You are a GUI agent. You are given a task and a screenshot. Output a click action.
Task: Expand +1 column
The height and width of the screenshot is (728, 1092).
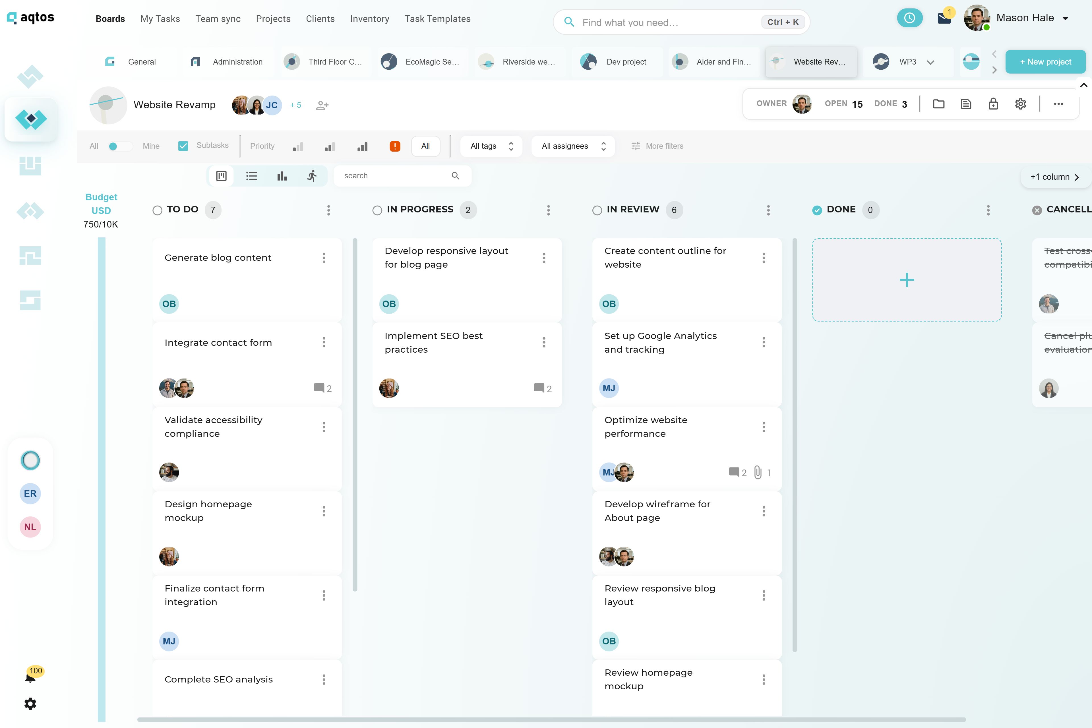[1055, 177]
